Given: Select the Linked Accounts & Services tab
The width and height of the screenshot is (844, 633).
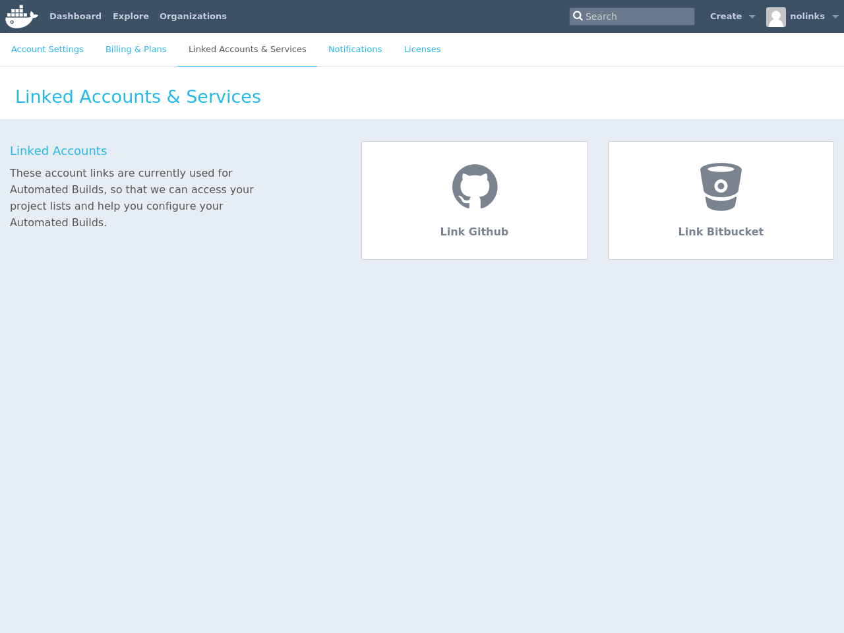Looking at the screenshot, I should point(247,48).
